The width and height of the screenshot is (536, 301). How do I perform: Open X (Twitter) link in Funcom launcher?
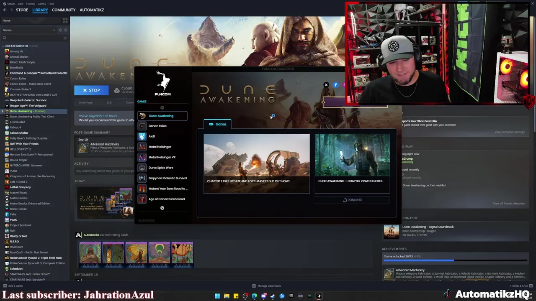(x=326, y=85)
